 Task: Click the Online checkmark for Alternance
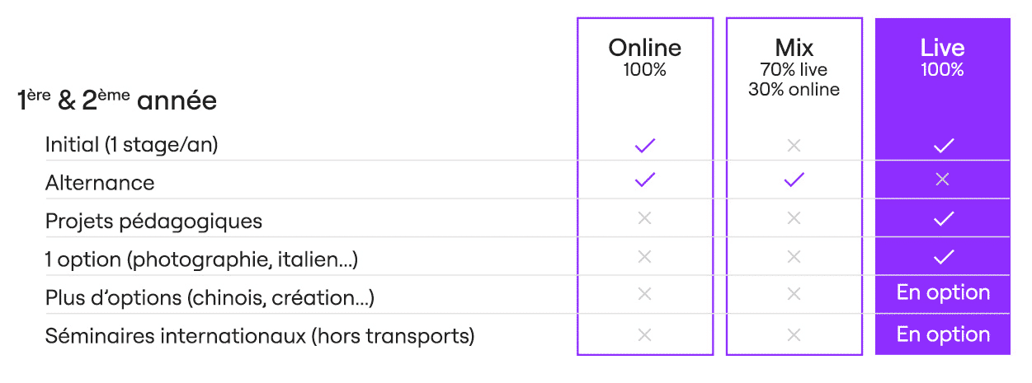pyautogui.click(x=645, y=180)
